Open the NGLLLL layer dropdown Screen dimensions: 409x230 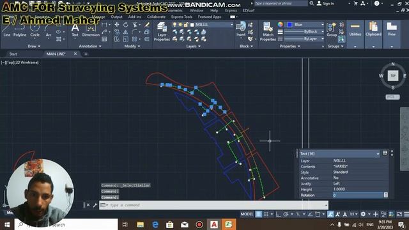point(231,24)
